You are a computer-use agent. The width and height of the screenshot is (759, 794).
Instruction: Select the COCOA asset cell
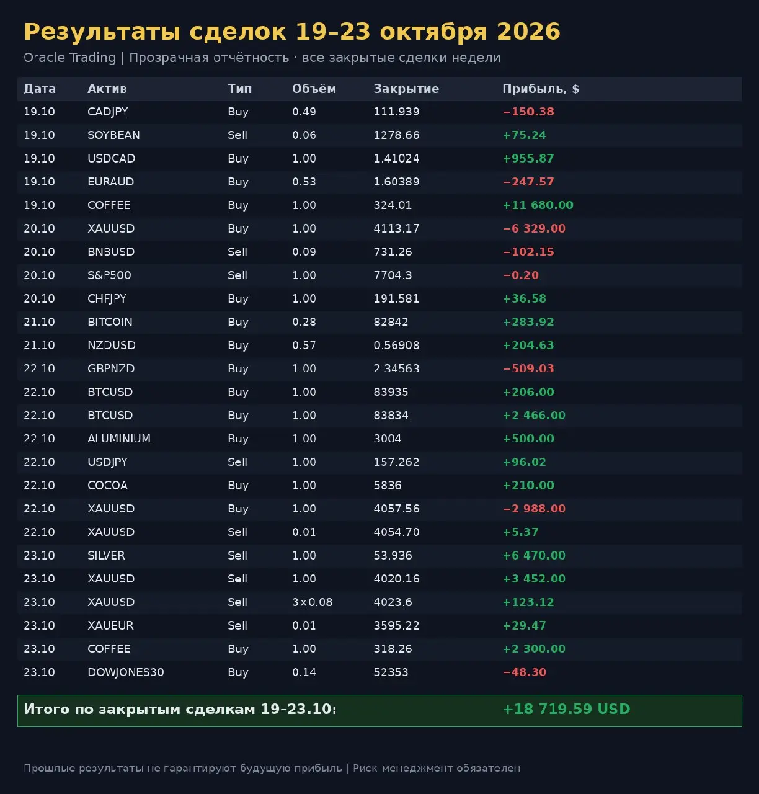pos(107,486)
